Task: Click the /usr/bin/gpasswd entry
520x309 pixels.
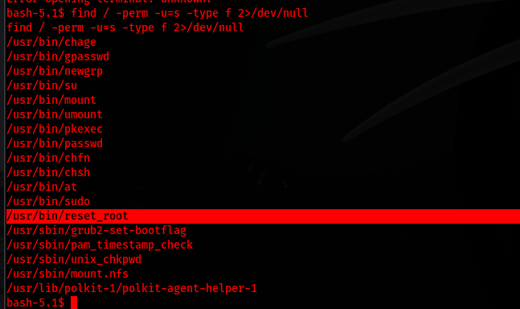Action: (x=58, y=57)
